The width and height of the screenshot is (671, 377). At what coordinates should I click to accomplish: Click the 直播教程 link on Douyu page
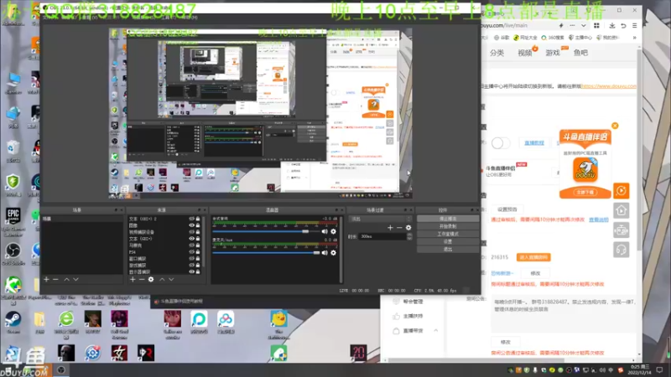pyautogui.click(x=534, y=143)
